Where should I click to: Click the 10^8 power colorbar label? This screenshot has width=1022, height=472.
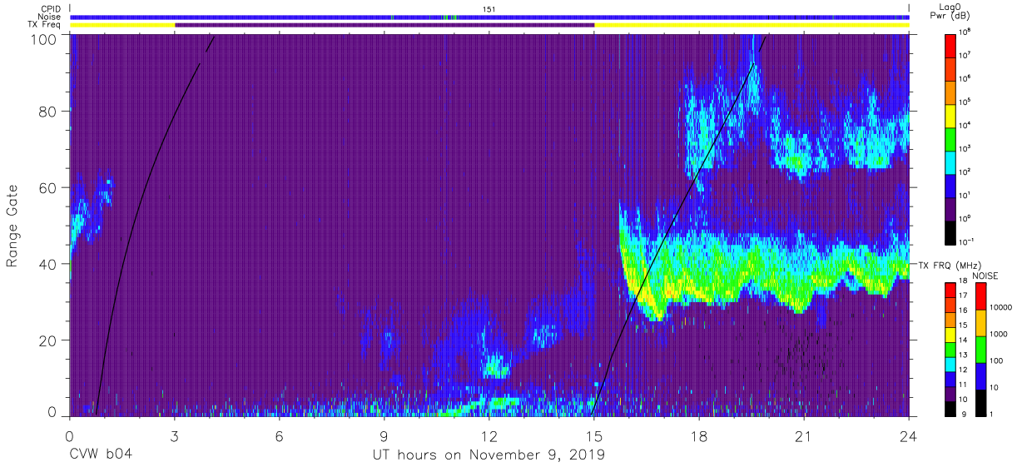pos(964,32)
